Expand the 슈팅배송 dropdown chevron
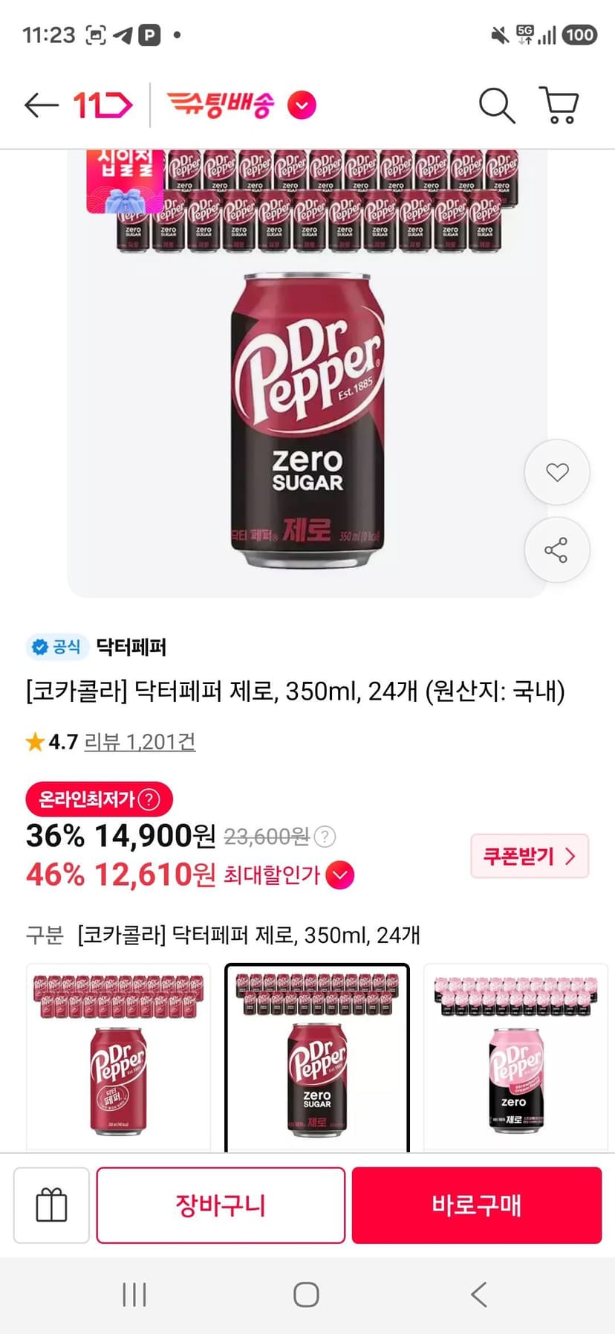 tap(302, 106)
